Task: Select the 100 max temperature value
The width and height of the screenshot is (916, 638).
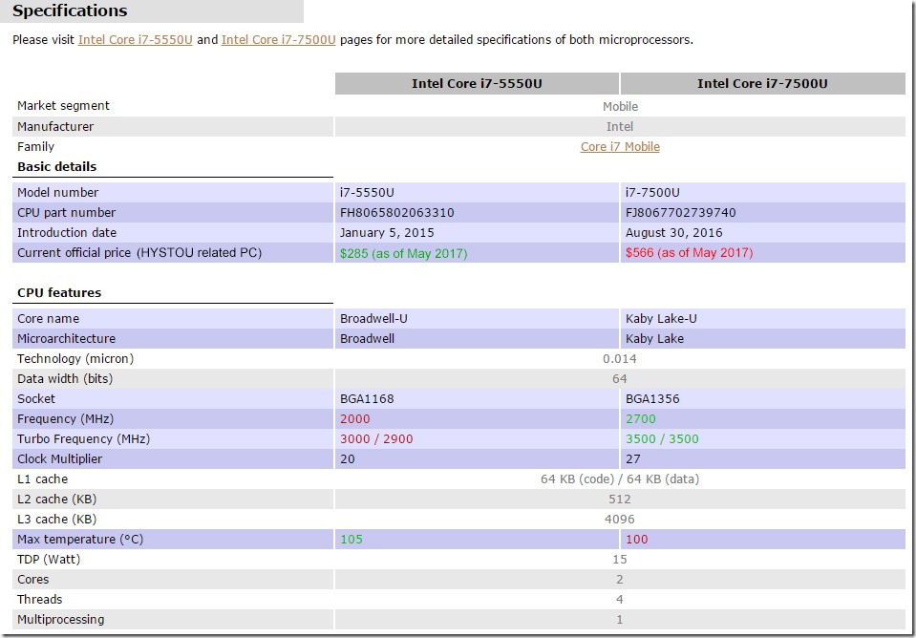Action: tap(637, 539)
